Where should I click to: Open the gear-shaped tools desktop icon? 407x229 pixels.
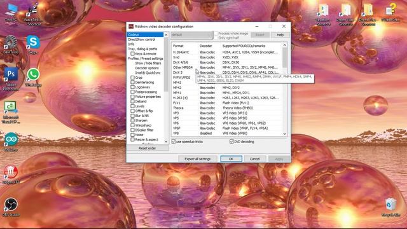(x=11, y=45)
